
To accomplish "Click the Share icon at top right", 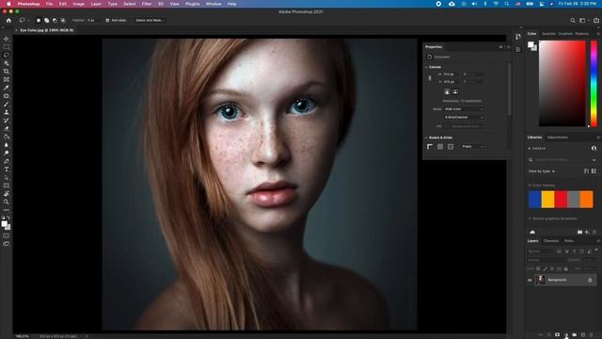I will coord(596,20).
